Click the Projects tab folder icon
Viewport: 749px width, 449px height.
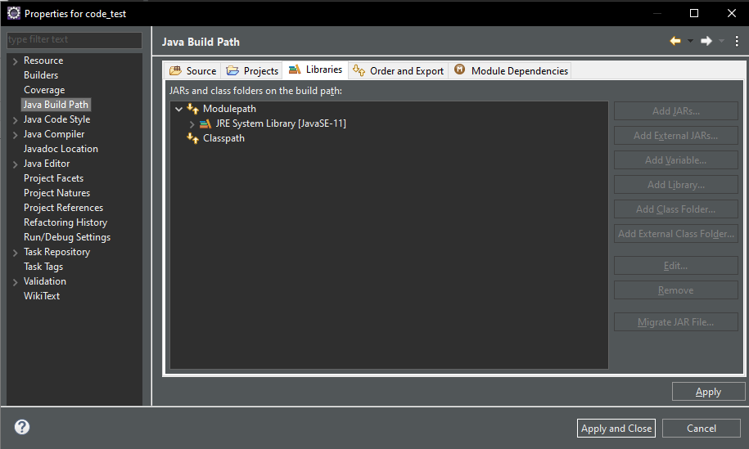point(232,70)
